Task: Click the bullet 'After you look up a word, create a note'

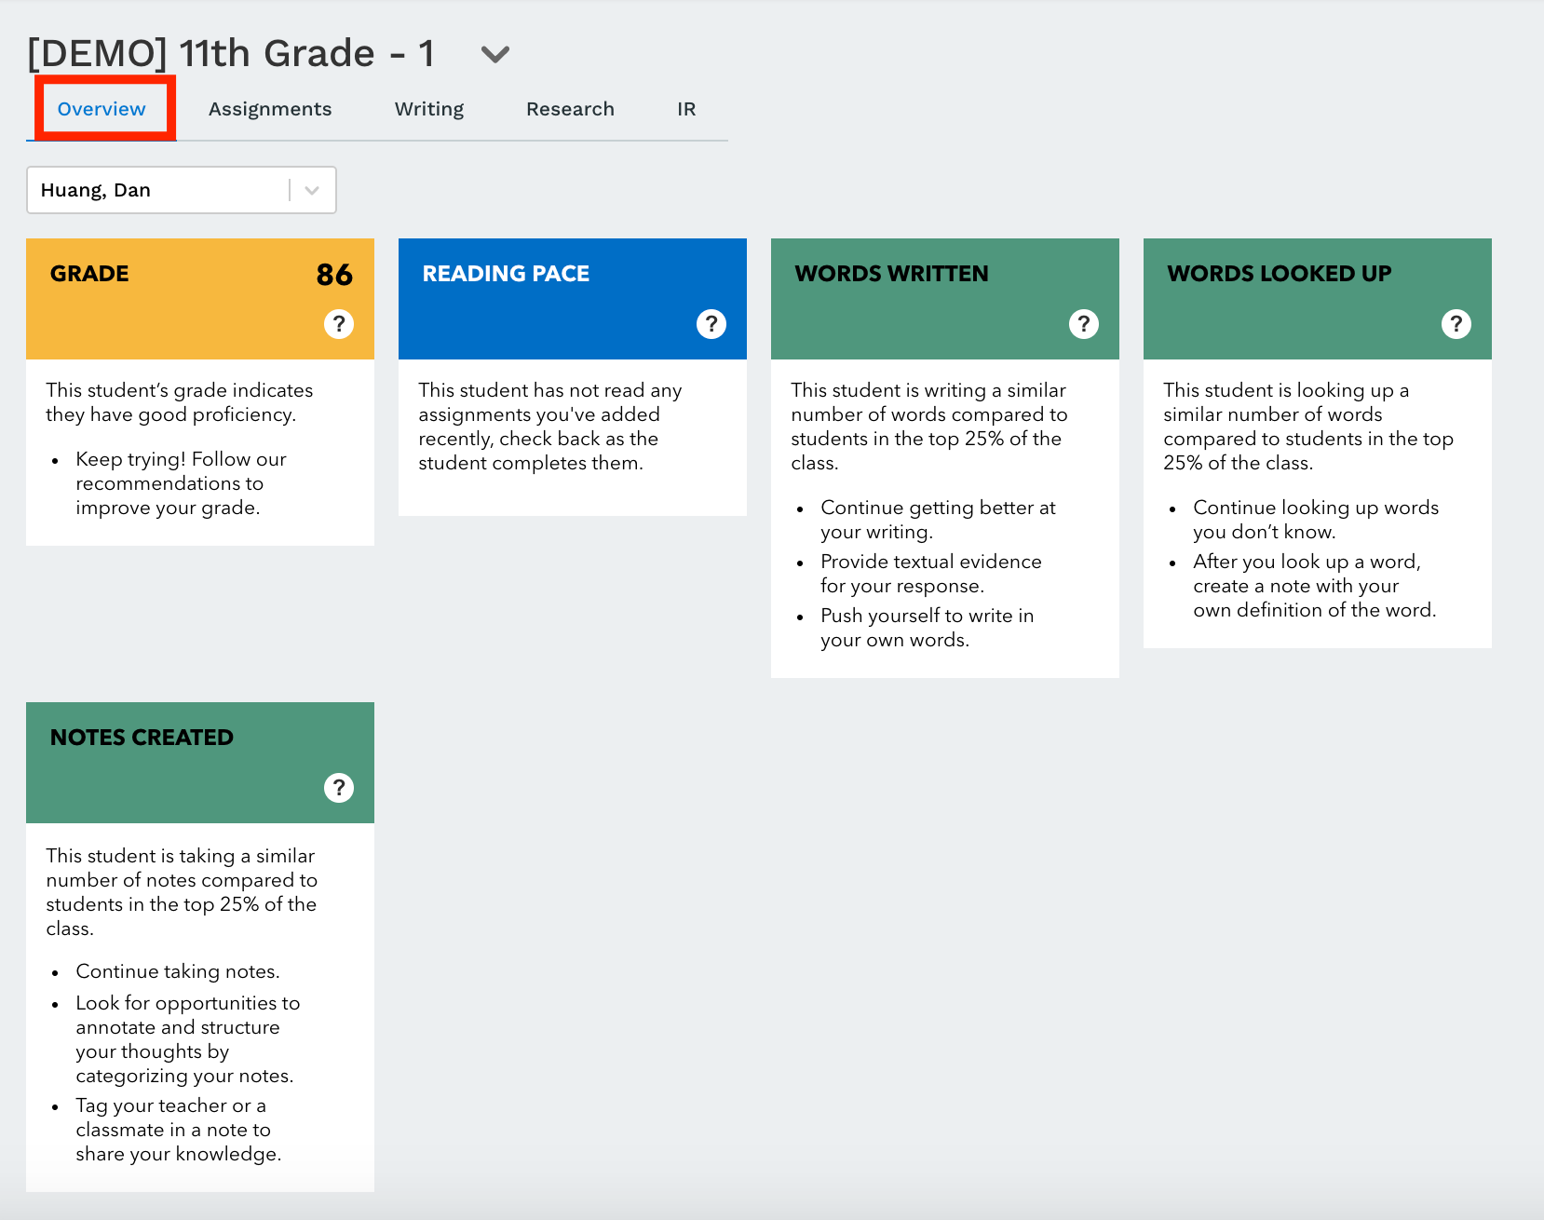Action: pos(1315,586)
